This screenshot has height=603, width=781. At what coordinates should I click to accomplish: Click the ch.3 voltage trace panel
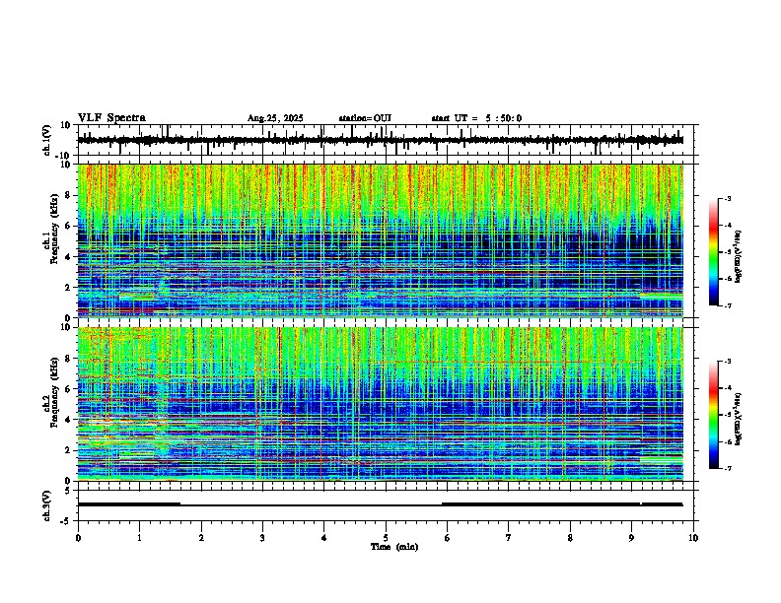386,505
